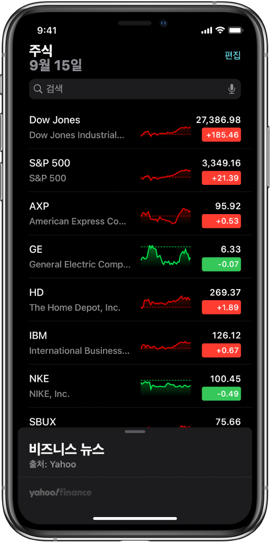
Task: Tap the home indicator bar
Action: (135, 518)
